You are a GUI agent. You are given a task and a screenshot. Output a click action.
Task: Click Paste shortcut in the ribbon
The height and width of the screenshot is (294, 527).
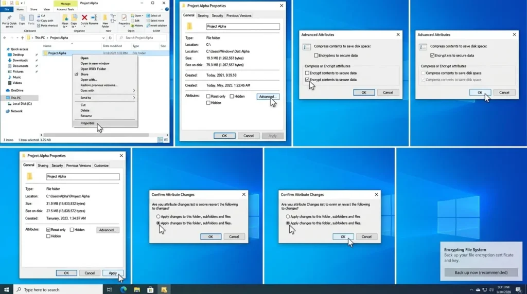click(x=47, y=26)
